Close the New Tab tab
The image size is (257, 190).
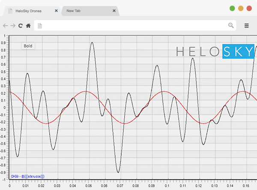(x=114, y=10)
